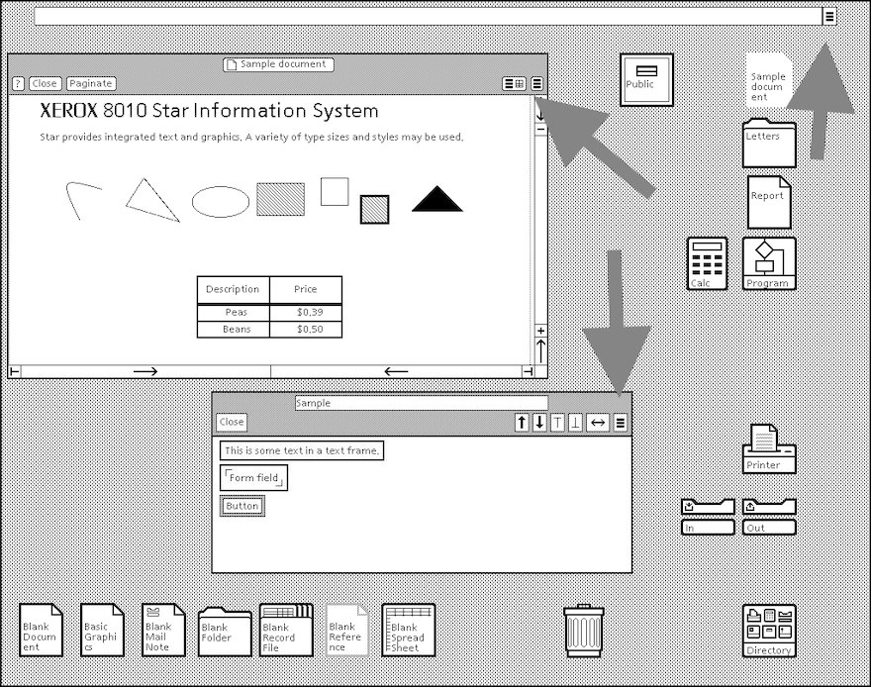The image size is (871, 687).
Task: Select the Blank Spread Sheet icon
Action: pyautogui.click(x=408, y=631)
